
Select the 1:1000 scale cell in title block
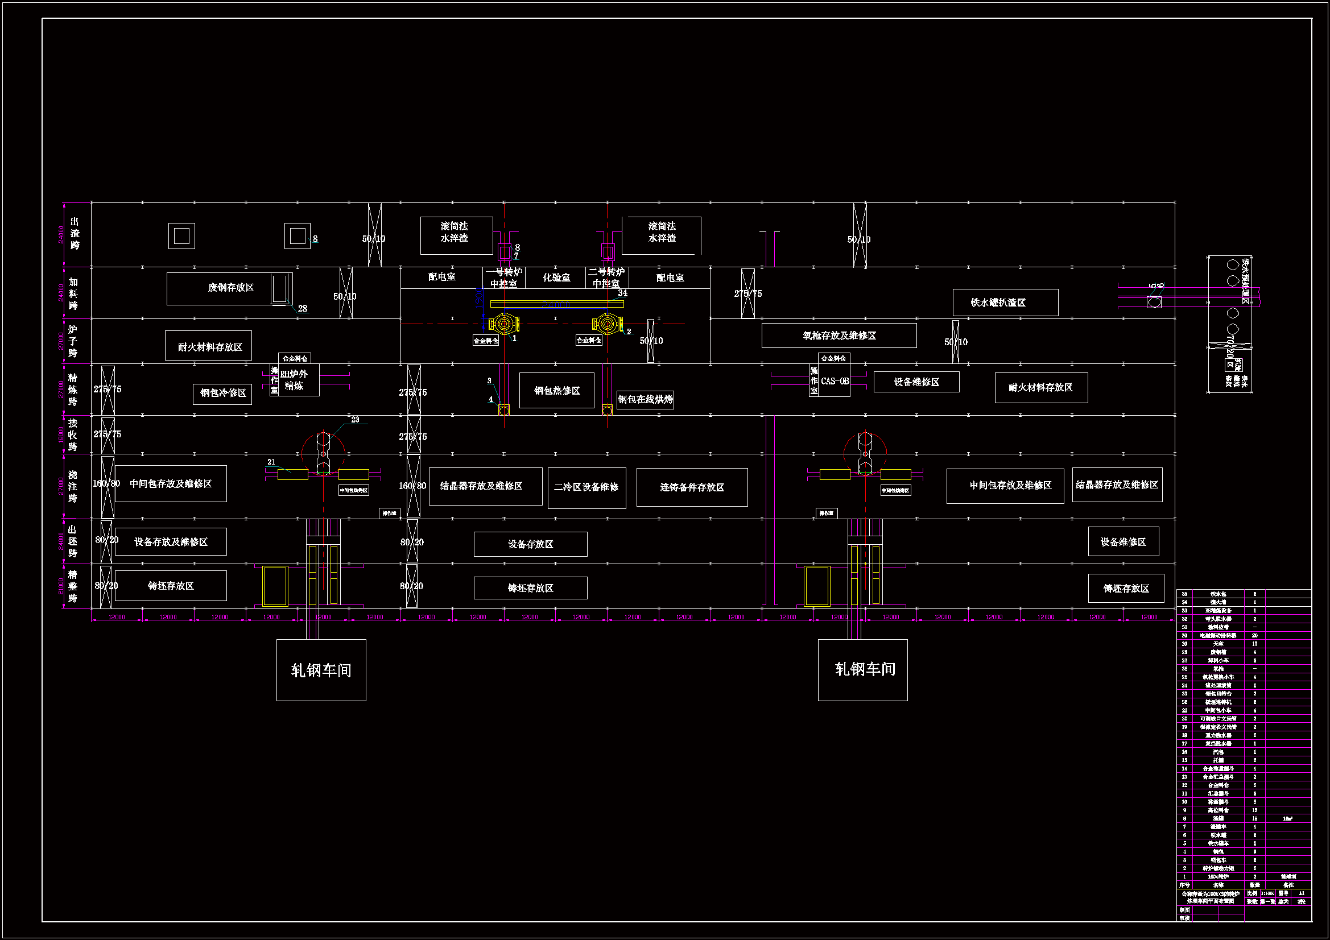click(1267, 894)
